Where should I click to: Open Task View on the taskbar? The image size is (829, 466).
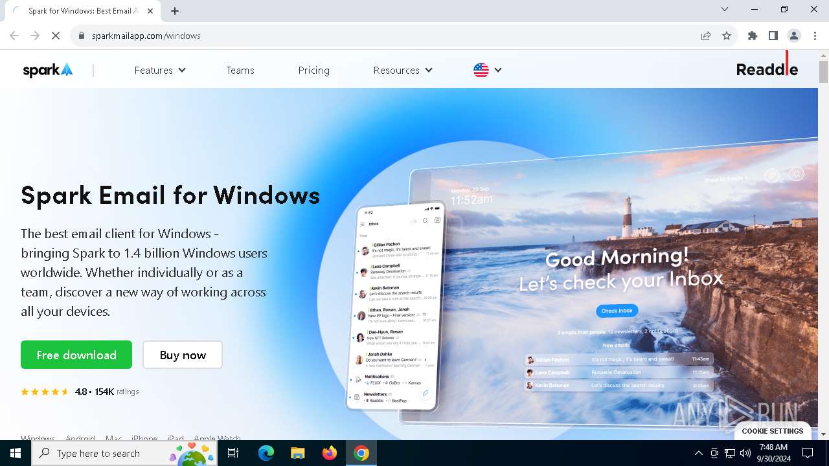[x=233, y=453]
